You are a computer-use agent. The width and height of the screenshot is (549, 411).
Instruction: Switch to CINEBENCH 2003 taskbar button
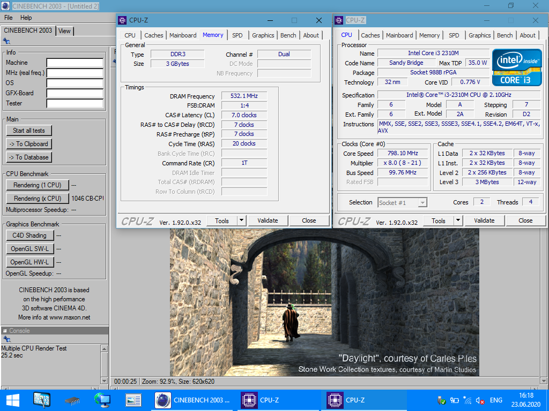point(193,400)
